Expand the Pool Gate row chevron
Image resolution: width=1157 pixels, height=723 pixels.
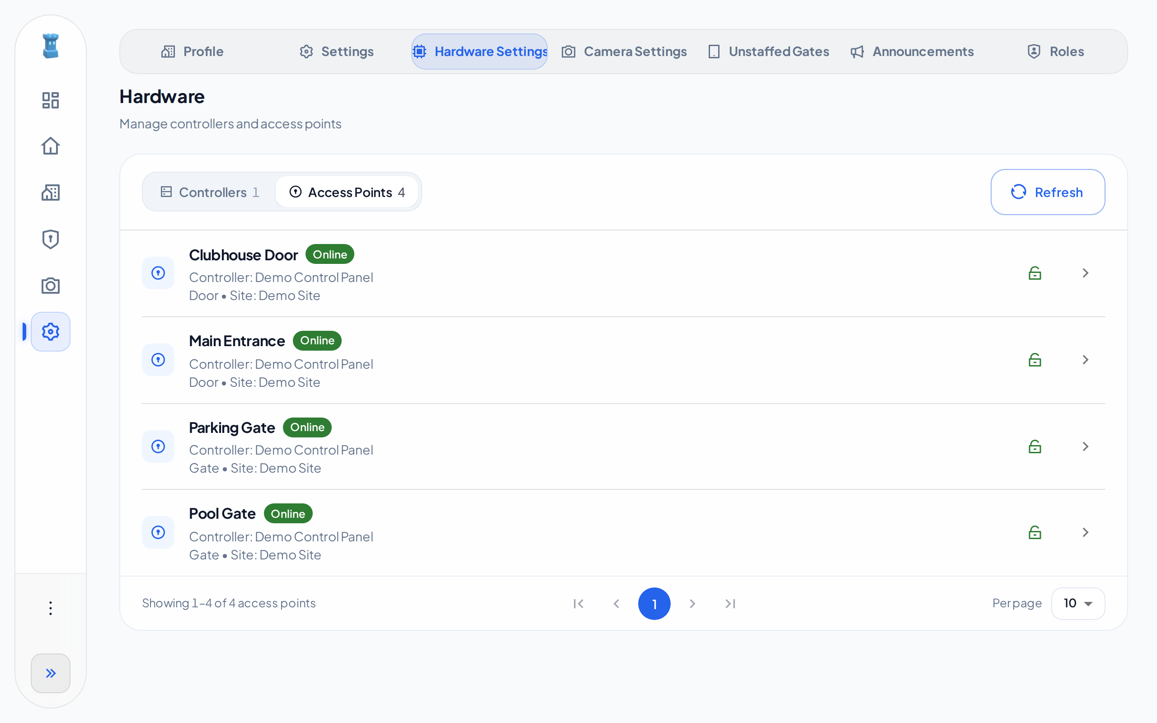click(1085, 532)
